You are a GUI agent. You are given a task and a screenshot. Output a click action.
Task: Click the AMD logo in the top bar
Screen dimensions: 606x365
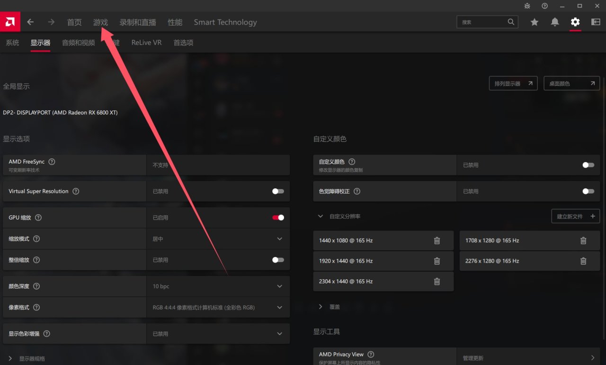[x=10, y=22]
